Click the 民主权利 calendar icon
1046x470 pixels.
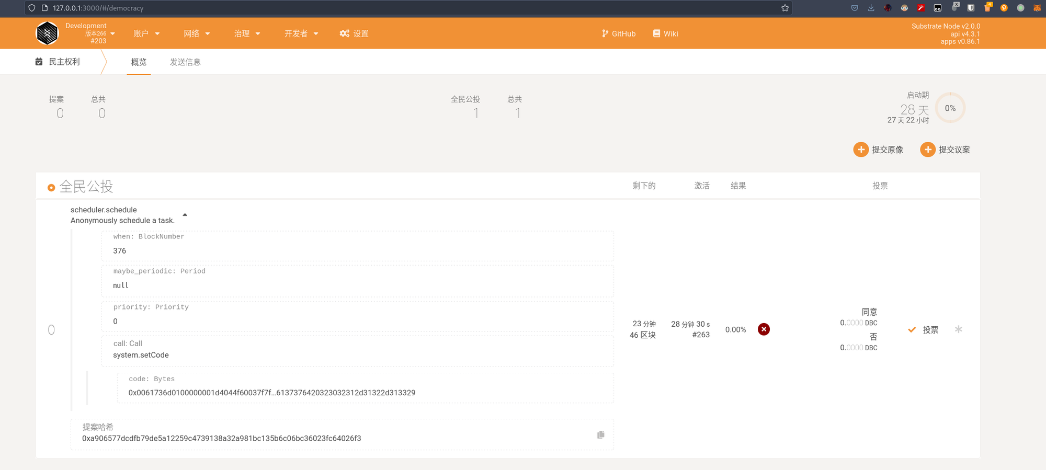[39, 62]
